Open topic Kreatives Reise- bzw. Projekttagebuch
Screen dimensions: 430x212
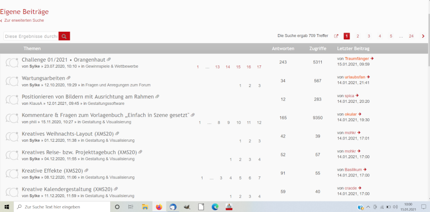(x=79, y=152)
